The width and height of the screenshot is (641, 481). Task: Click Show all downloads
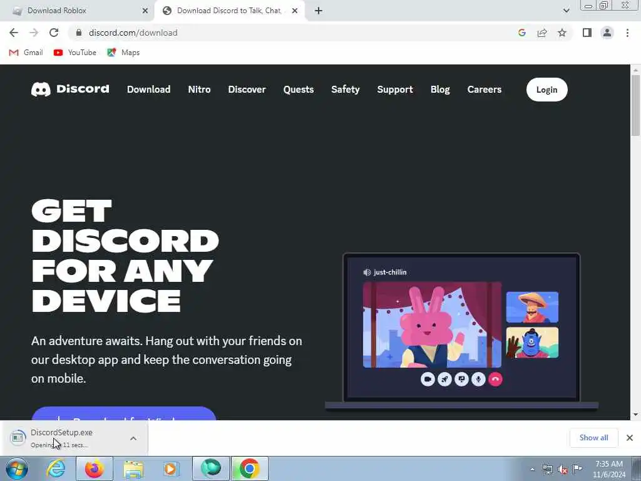click(x=593, y=438)
